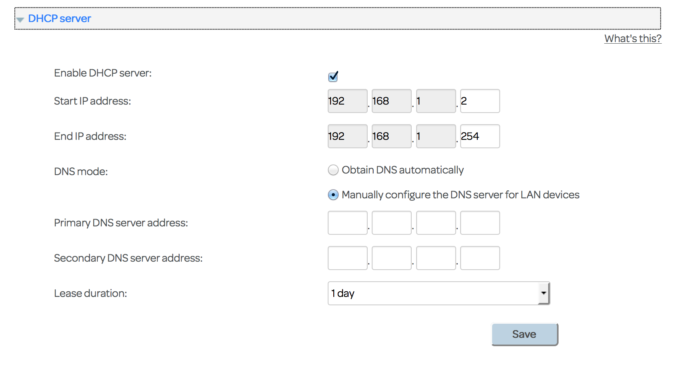Focus fourth octet of Secondary DNS address

tap(480, 258)
